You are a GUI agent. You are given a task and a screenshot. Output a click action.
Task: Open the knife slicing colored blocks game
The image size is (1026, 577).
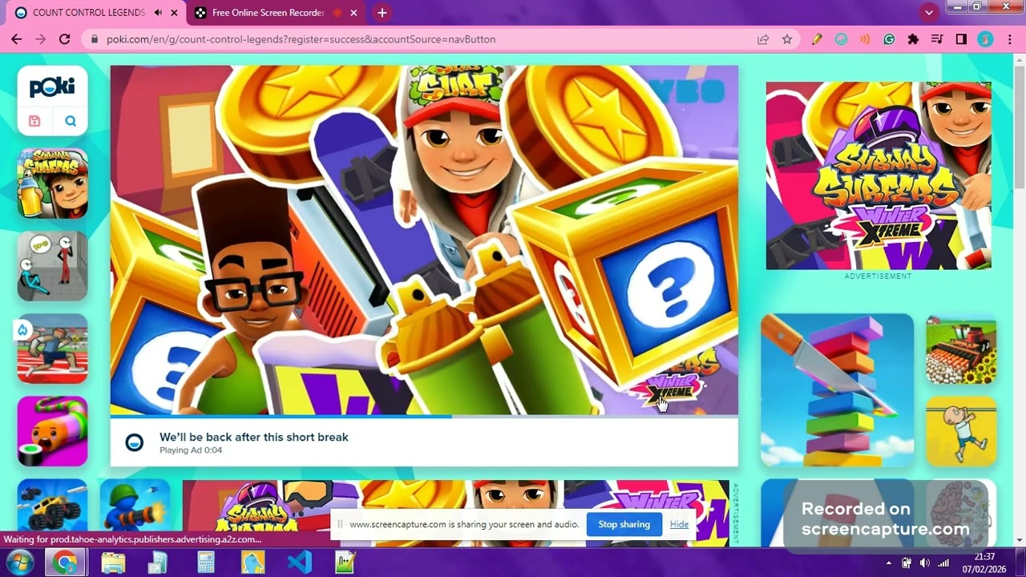pyautogui.click(x=837, y=389)
